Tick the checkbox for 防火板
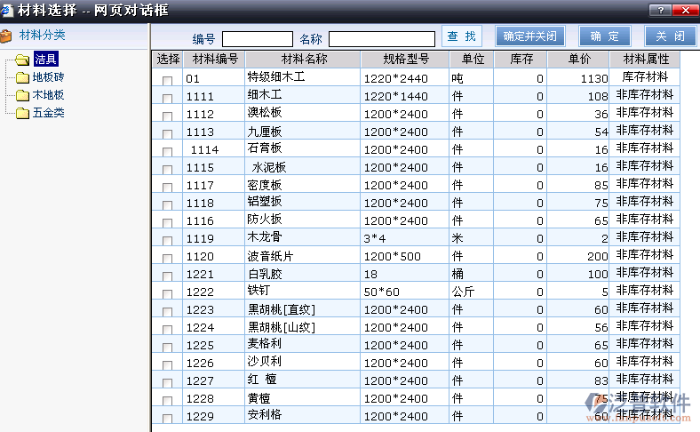700x432 pixels. click(167, 223)
